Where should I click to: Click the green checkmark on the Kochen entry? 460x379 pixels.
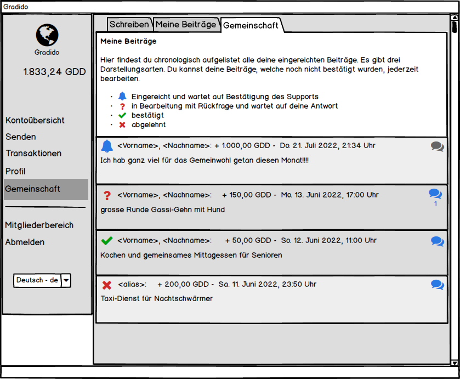point(107,241)
